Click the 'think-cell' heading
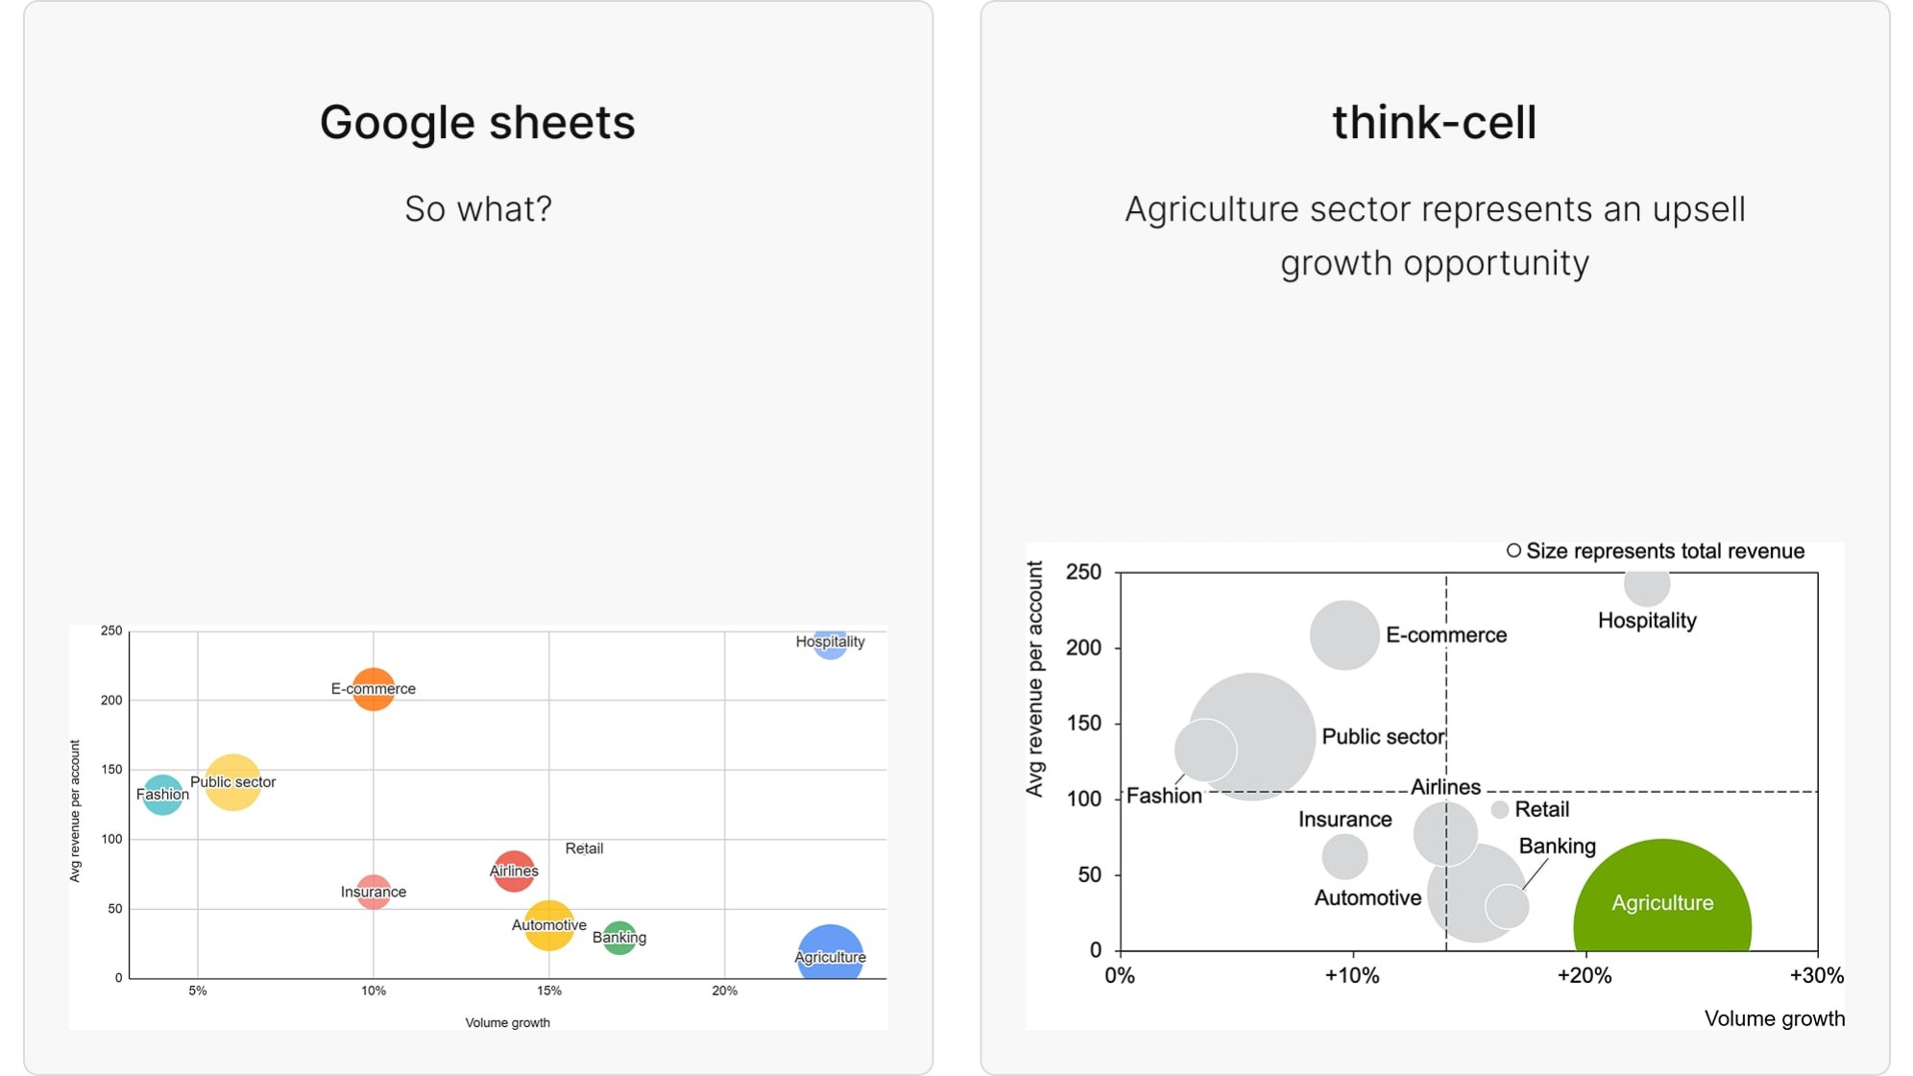The image size is (1913, 1076). coord(1434,122)
